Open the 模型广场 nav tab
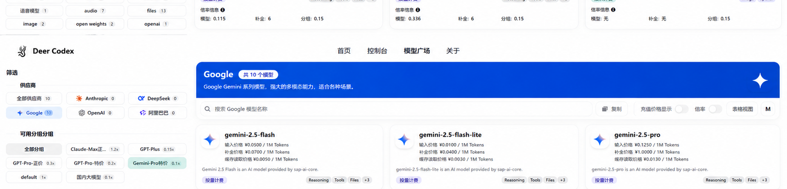Viewport: 787px width, 189px height. click(417, 51)
